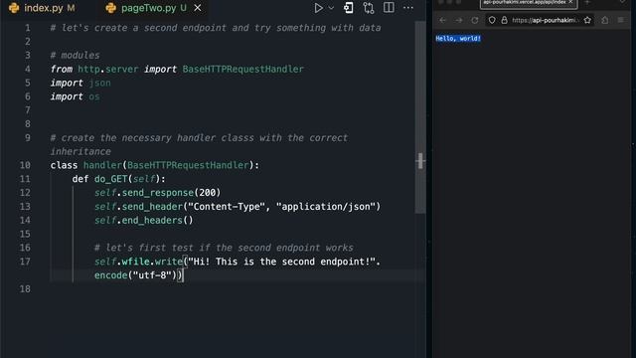The image size is (636, 358).
Task: Click line number 17 in the gutter
Action: 25,262
